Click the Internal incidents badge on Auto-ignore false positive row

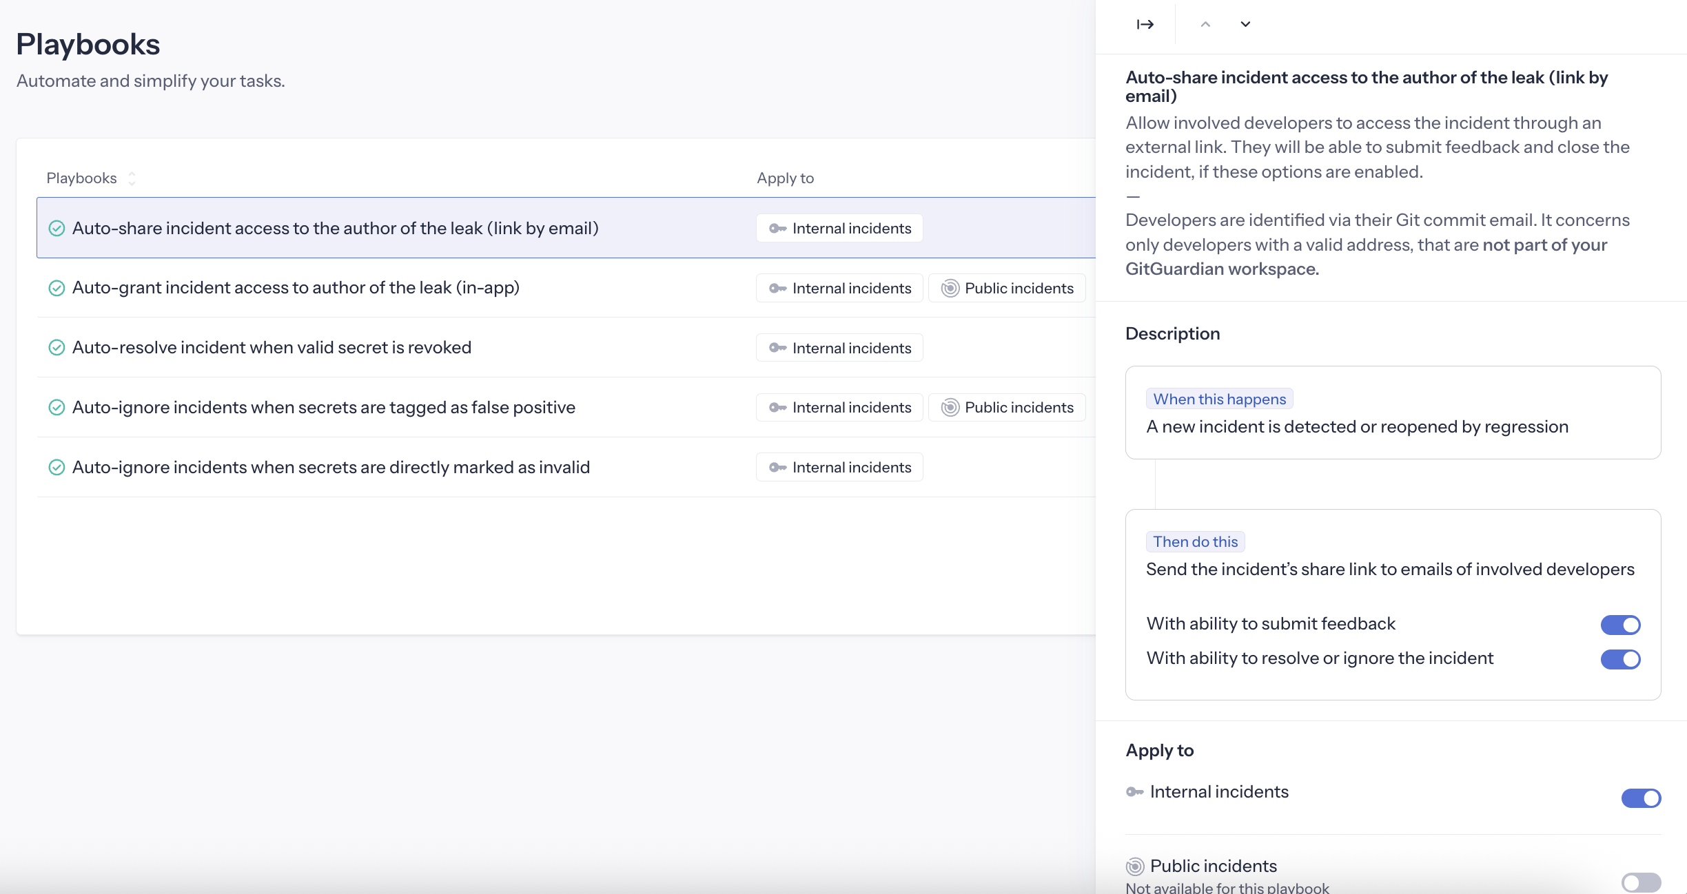(x=839, y=407)
